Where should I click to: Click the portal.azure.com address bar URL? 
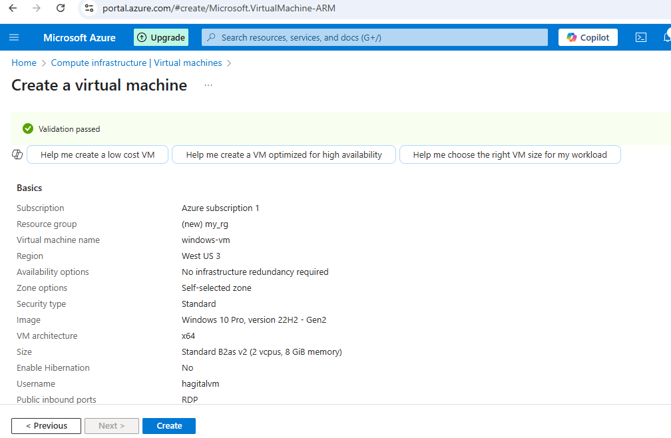[218, 8]
